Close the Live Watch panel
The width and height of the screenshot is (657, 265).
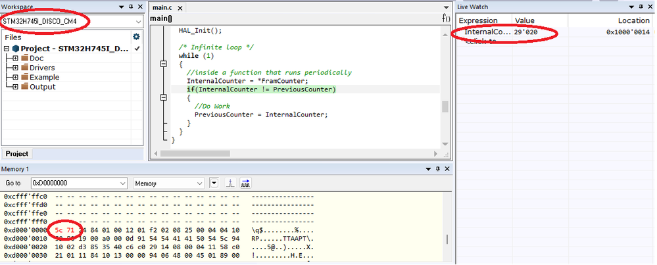[650, 7]
